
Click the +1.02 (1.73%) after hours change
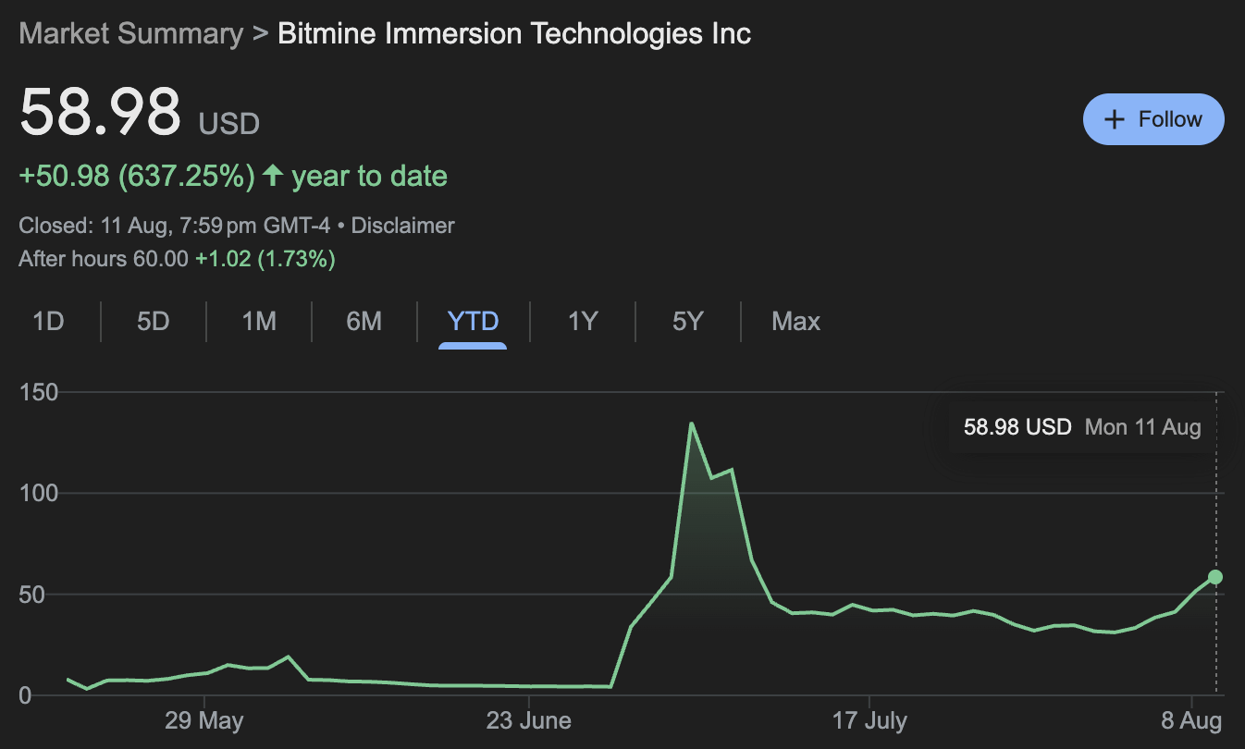point(265,259)
